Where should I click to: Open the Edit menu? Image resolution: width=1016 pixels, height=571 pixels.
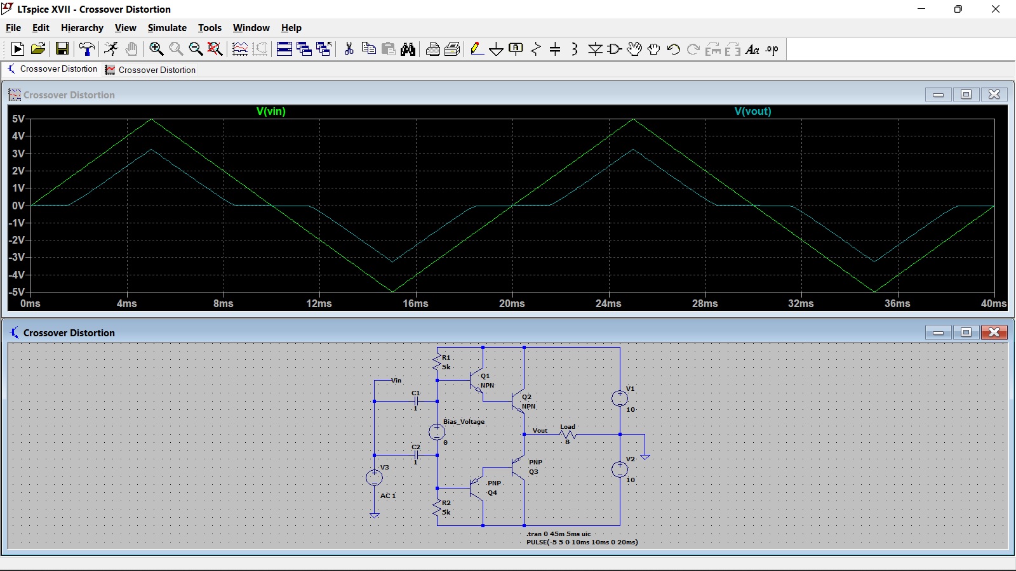[41, 28]
